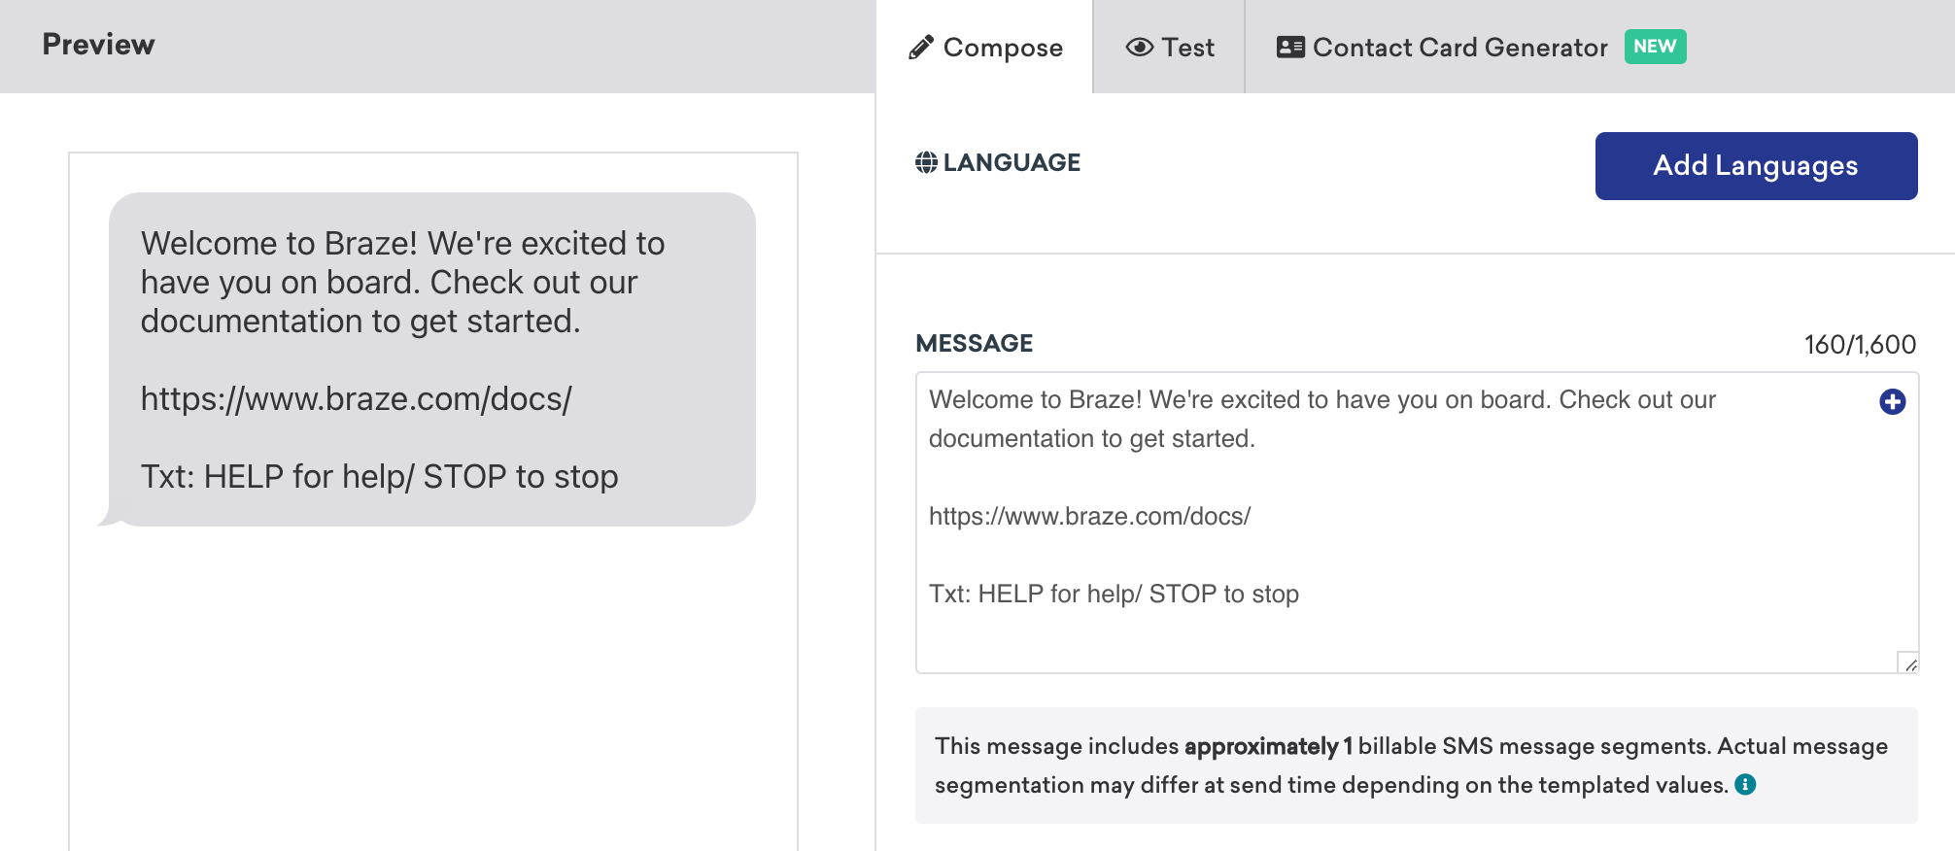The image size is (1955, 851).
Task: Switch to the Compose tab
Action: click(985, 48)
